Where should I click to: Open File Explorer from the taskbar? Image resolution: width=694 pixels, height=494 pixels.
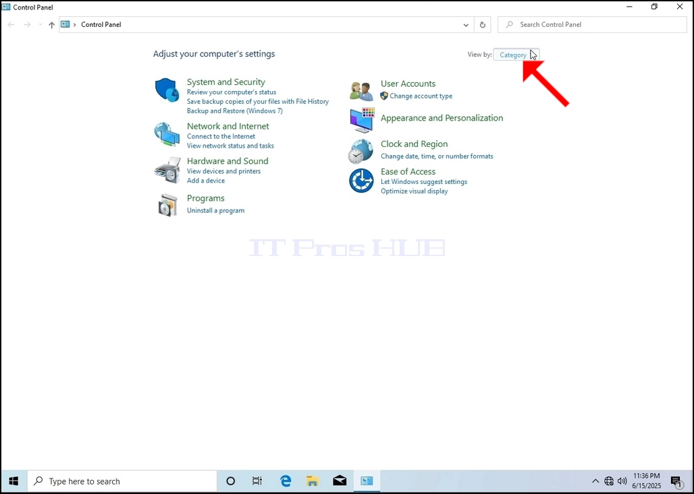[x=313, y=481]
